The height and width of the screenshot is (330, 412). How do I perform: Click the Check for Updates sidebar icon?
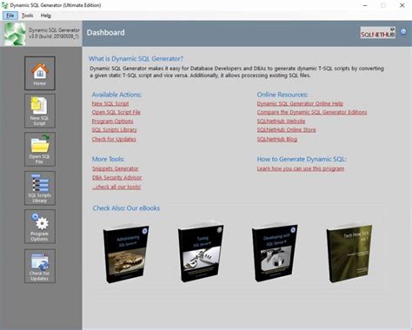tap(40, 266)
